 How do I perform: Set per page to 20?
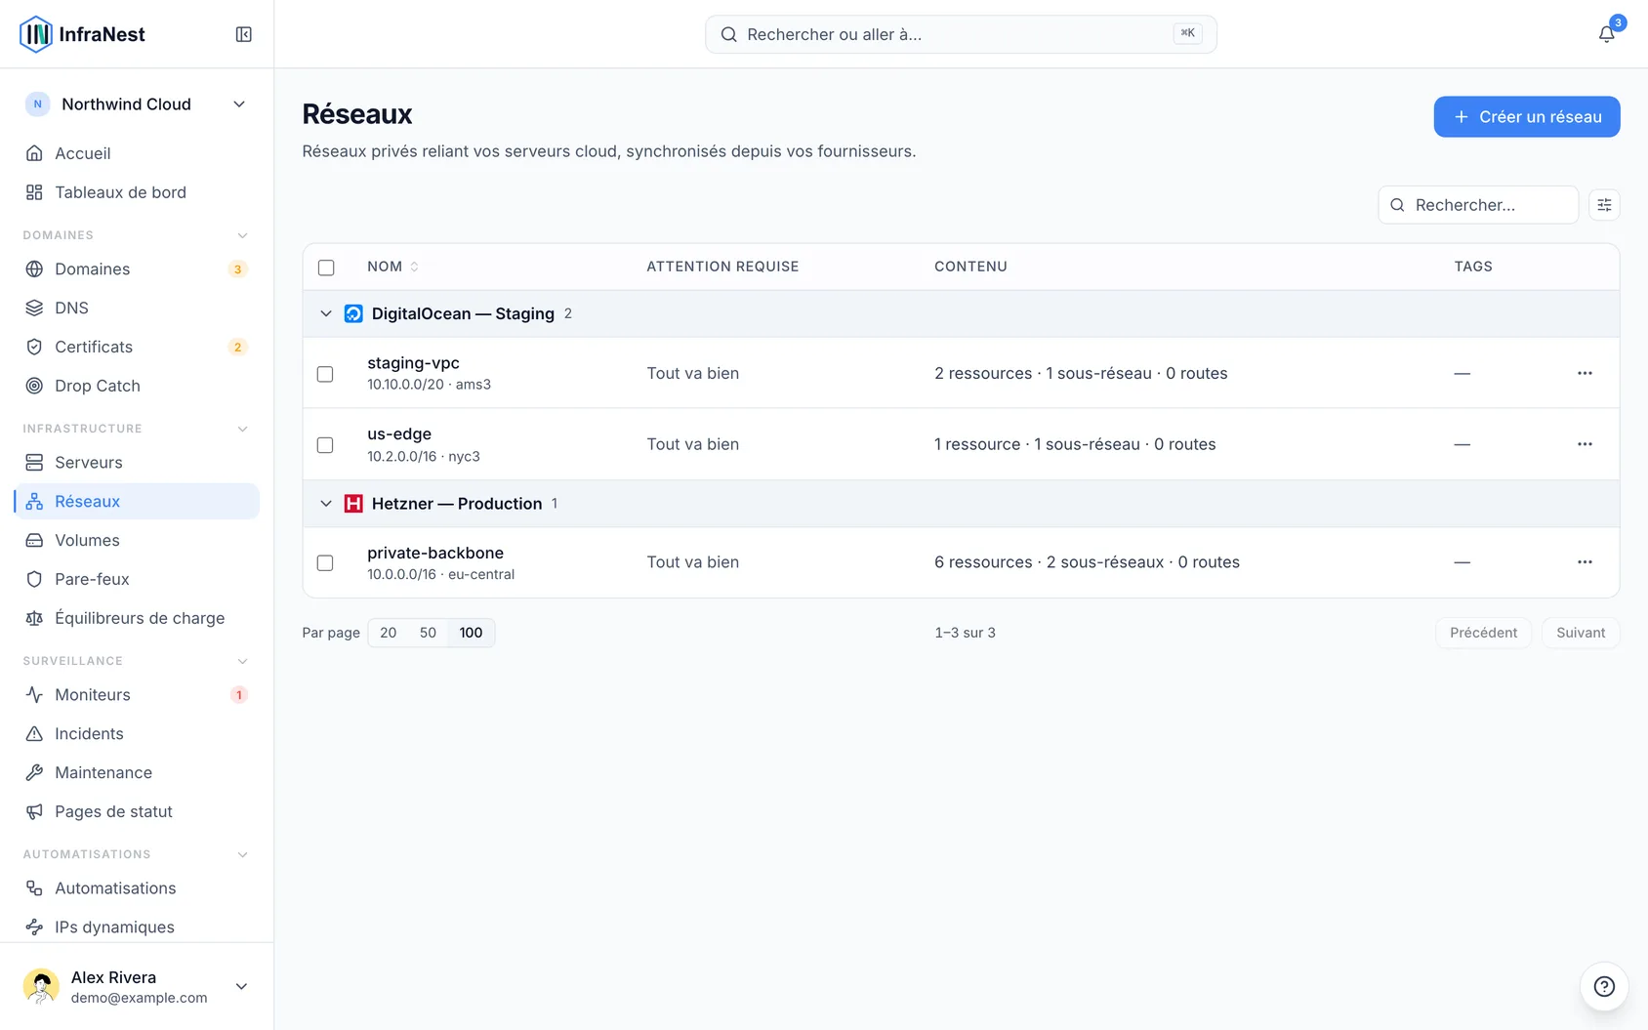389,633
